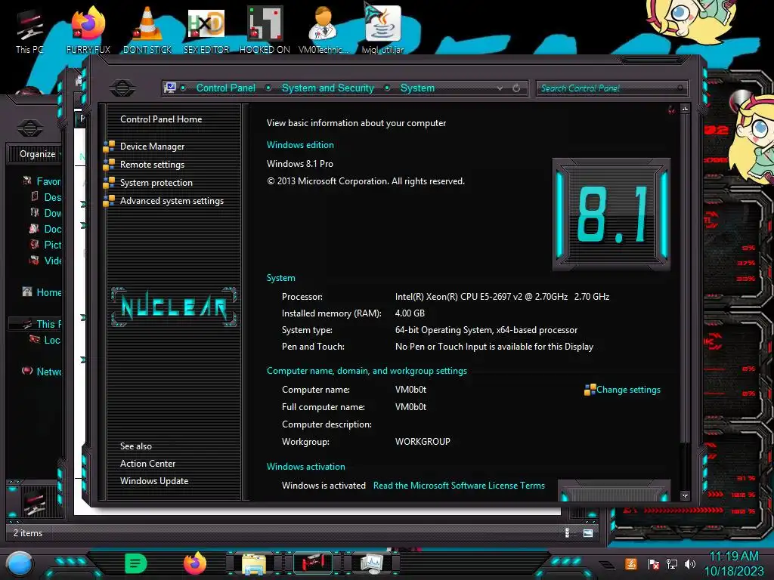This screenshot has width=774, height=580.
Task: Open the VM0Technic desktop shortcut
Action: coord(324,29)
